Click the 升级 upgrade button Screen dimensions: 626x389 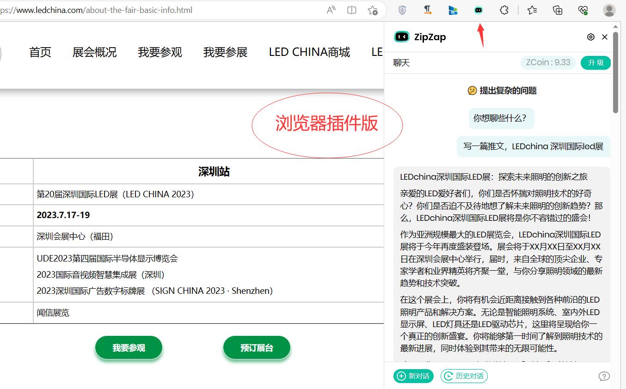[595, 63]
